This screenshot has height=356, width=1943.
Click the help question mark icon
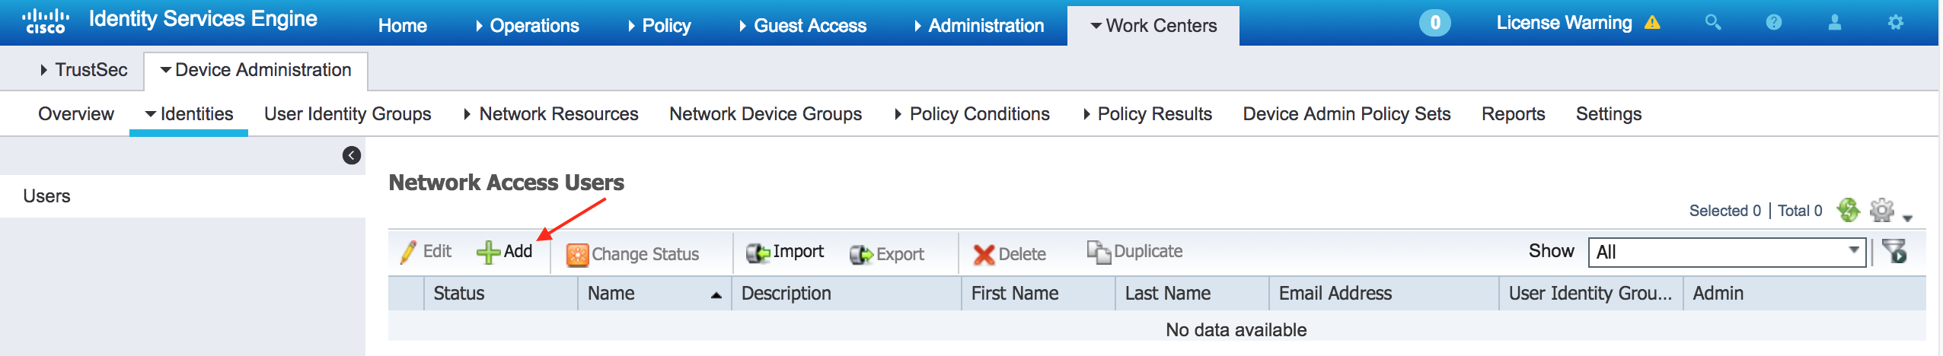tap(1774, 23)
